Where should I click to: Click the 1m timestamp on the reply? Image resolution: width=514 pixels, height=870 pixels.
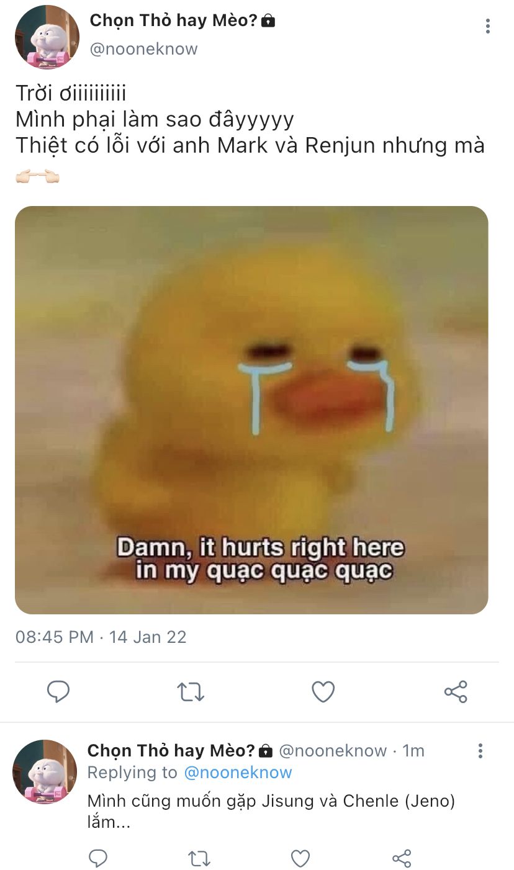[x=413, y=751]
